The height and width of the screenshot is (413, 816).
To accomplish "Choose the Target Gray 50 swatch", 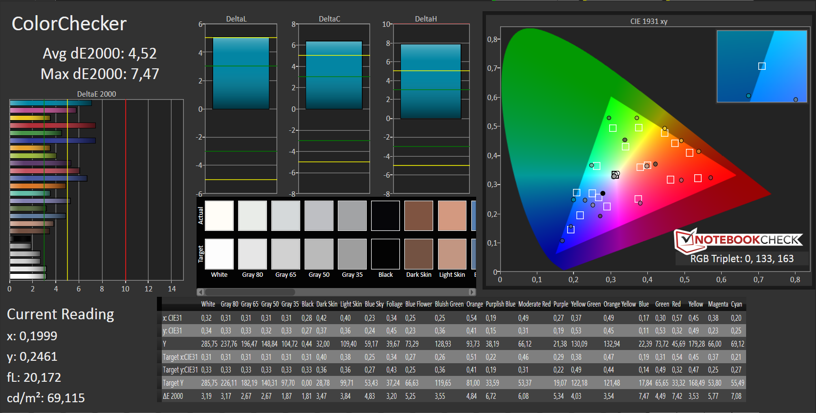I will (x=319, y=254).
